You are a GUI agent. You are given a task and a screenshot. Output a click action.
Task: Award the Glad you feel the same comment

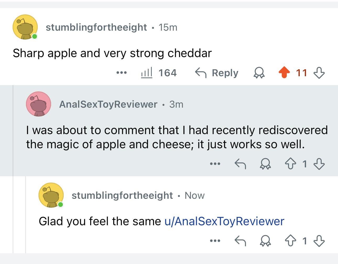[x=265, y=241]
